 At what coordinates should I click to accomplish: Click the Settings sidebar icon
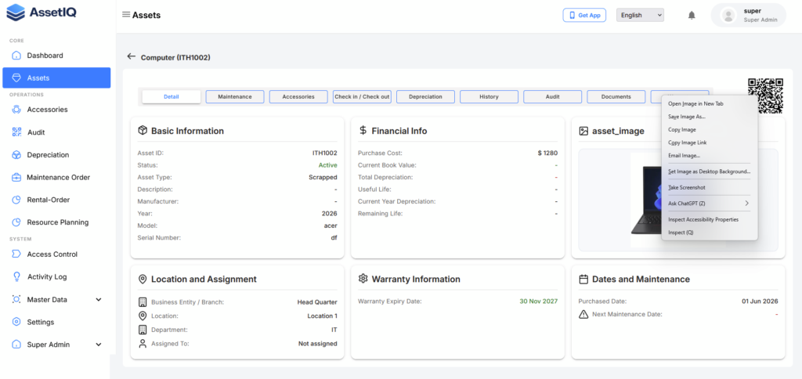pos(16,322)
